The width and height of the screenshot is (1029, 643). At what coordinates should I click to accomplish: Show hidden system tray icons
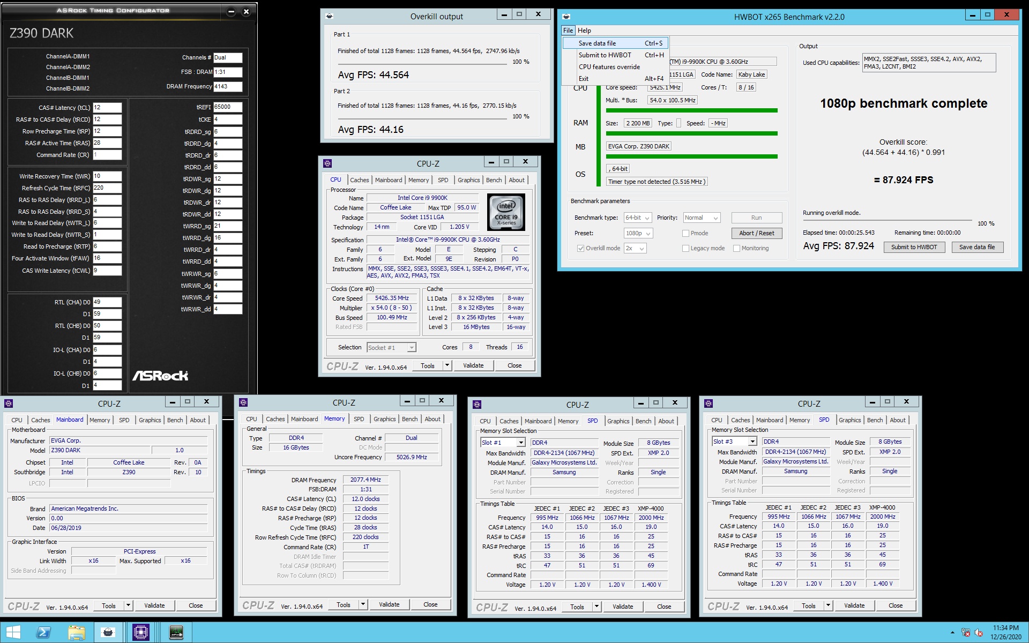coord(952,633)
